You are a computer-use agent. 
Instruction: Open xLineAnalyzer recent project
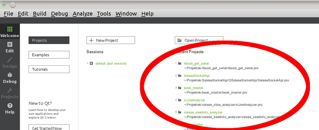(x=194, y=100)
